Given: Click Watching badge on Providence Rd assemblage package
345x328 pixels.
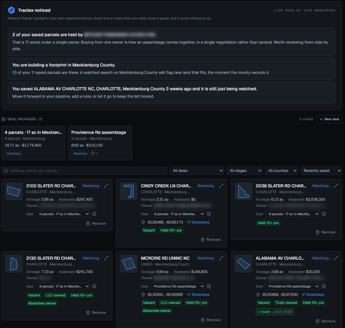Looking at the screenshot, I should (80, 153).
